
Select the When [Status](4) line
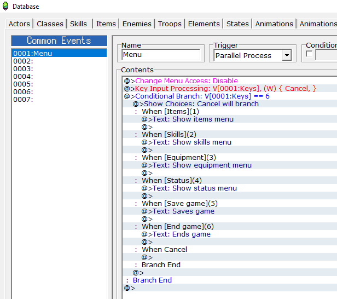click(230, 181)
